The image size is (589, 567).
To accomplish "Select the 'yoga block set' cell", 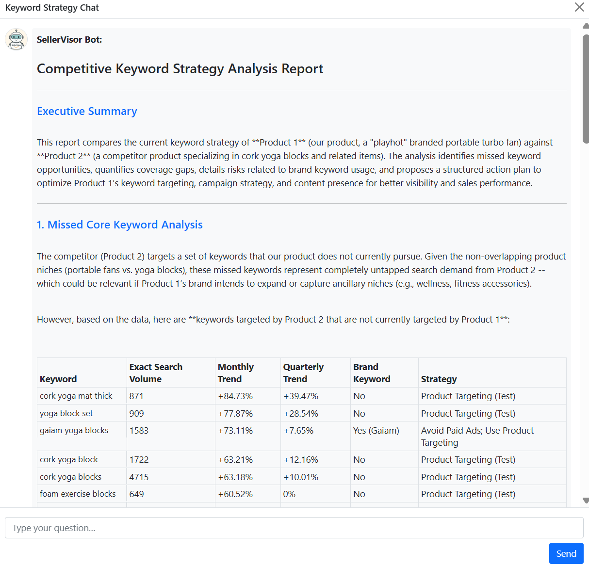I will point(82,413).
